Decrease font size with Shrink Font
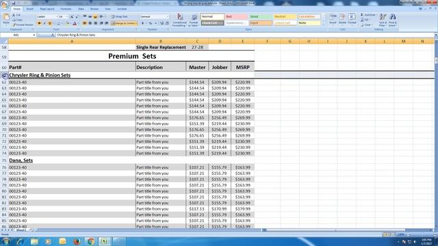The image size is (438, 246). 77,16
